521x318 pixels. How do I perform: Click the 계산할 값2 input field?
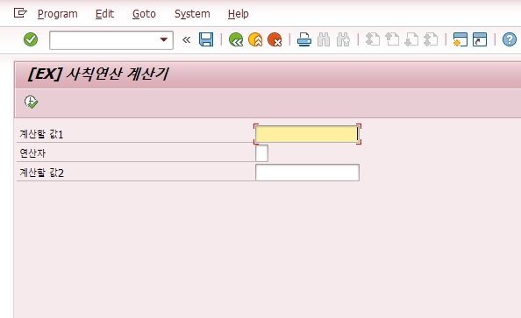[x=307, y=173]
